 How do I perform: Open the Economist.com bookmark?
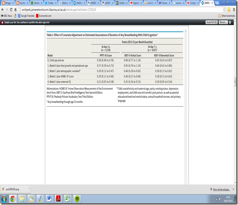(44, 16)
